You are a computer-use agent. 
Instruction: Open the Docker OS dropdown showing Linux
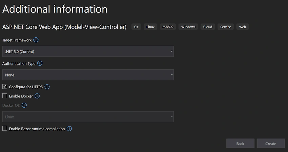(88, 117)
